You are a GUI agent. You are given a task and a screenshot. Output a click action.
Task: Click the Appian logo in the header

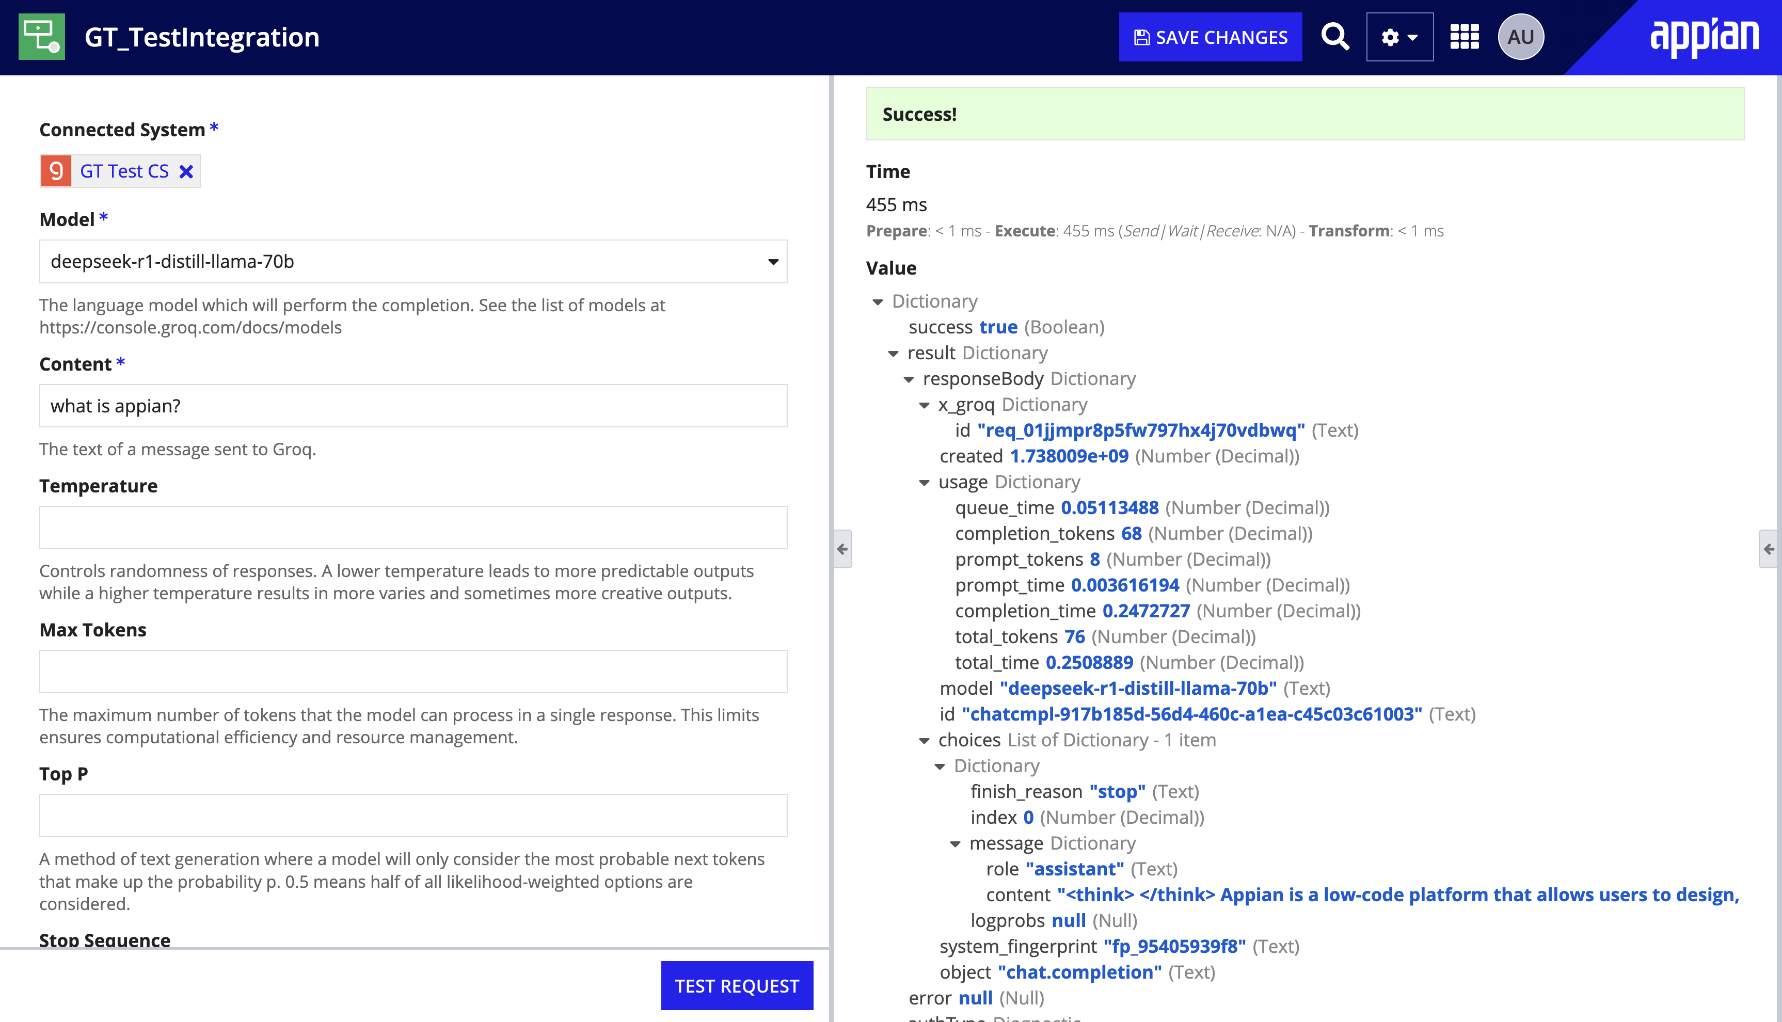pos(1704,37)
